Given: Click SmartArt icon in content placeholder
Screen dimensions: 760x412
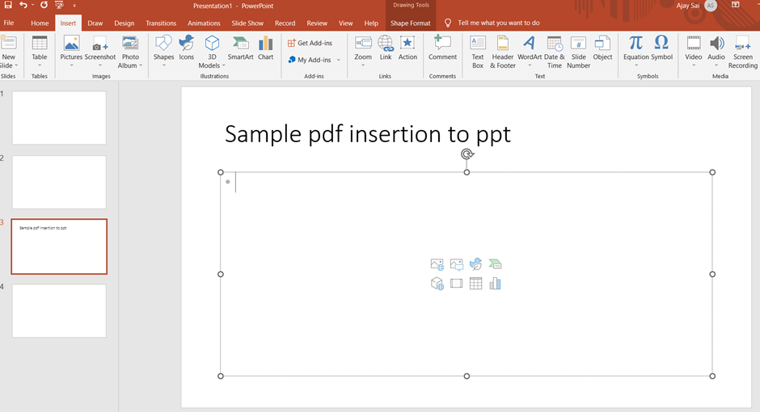Looking at the screenshot, I should 495,264.
